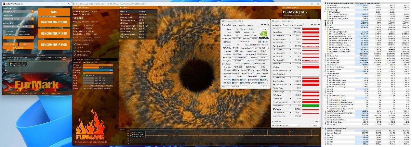Select Advanced tab in left GPU-Z window
Image resolution: width=412 pixels, height=147 pixels.
pyautogui.click(x=242, y=25)
